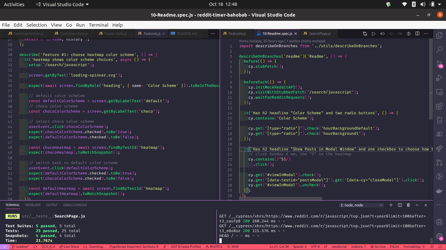The image size is (446, 250).
Task: Switch to Container.style.js tab
Action: (74, 34)
